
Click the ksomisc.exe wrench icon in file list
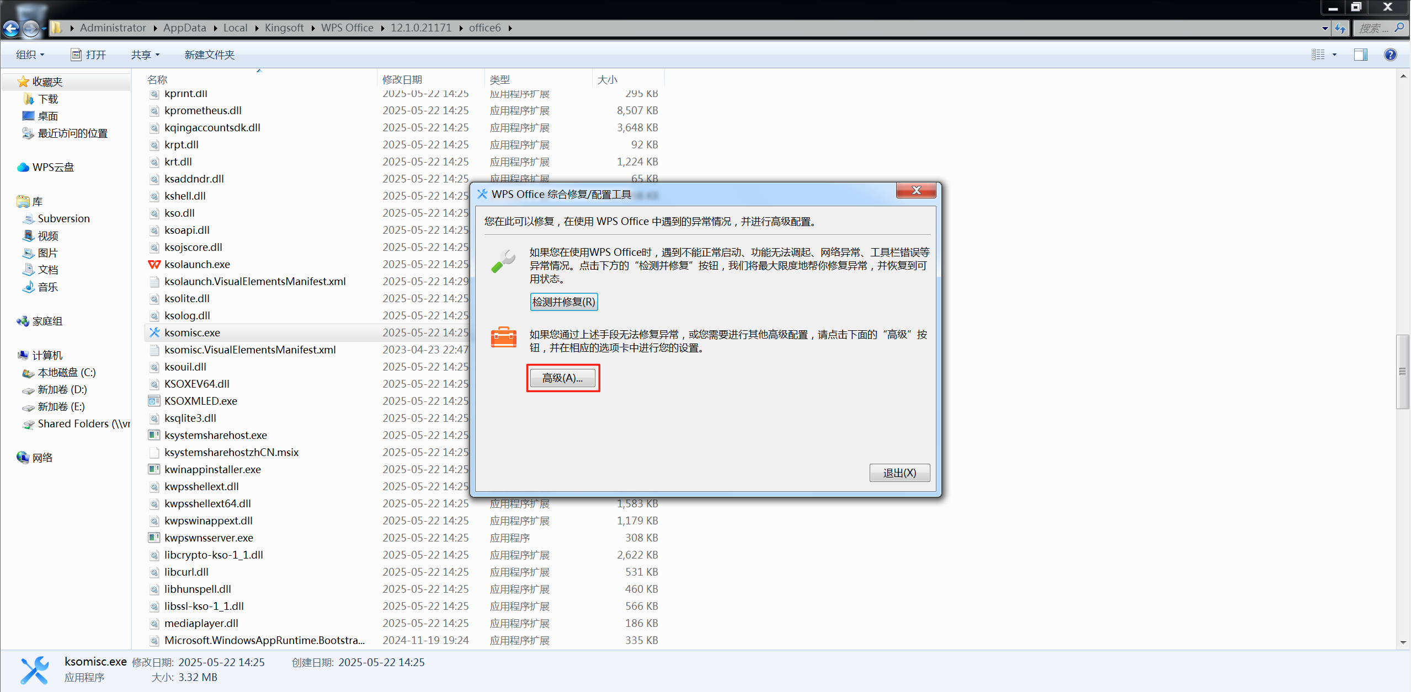[x=155, y=332]
